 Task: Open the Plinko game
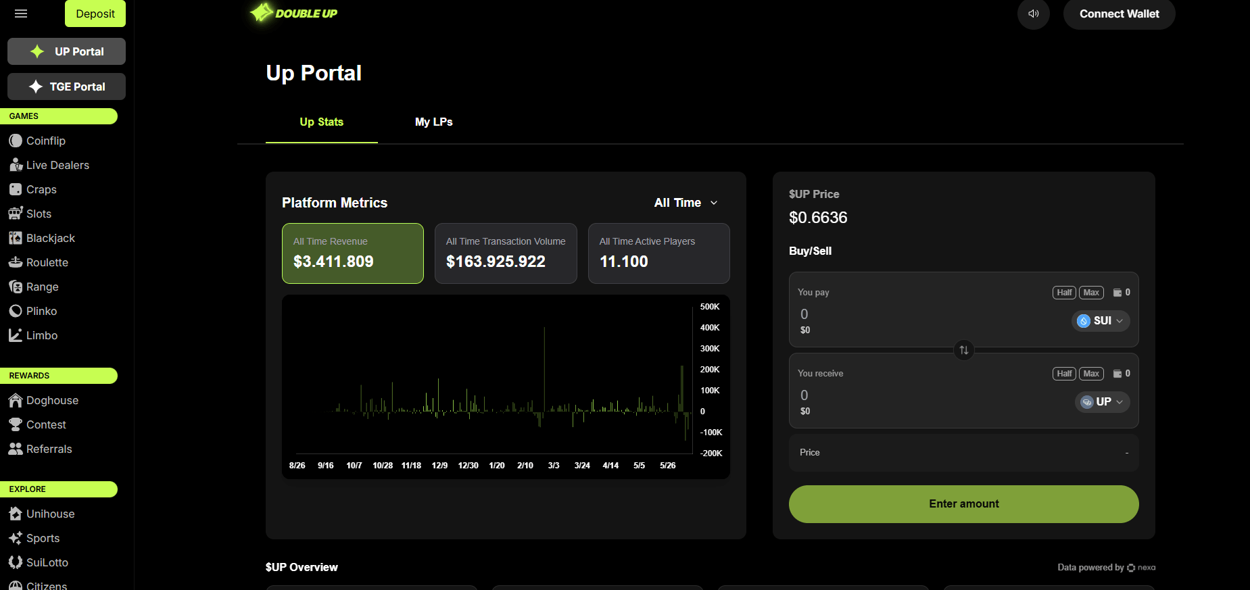41,311
